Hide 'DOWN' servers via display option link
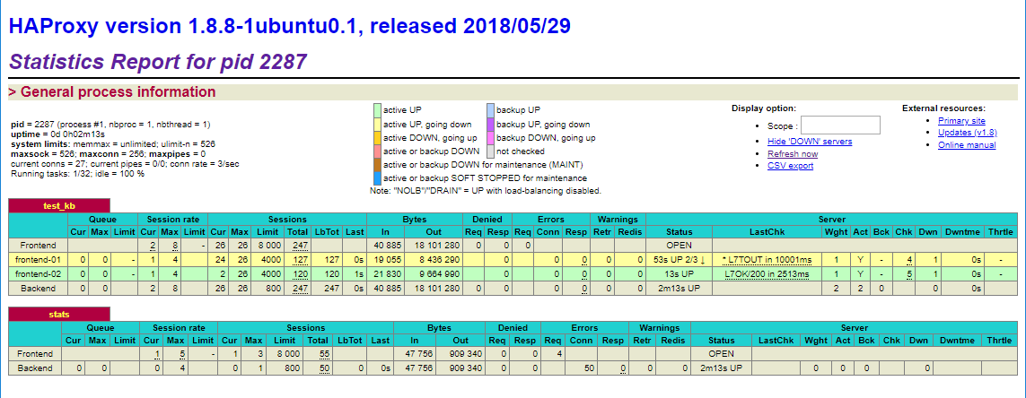Image resolution: width=1026 pixels, height=398 pixels. tap(810, 141)
